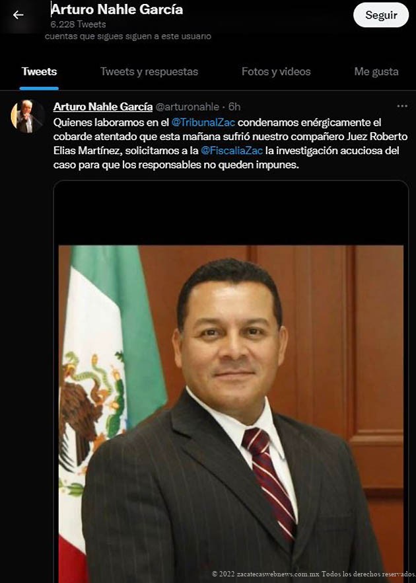Click the Seguir follow button
Image resolution: width=416 pixels, height=583 pixels.
(x=381, y=15)
